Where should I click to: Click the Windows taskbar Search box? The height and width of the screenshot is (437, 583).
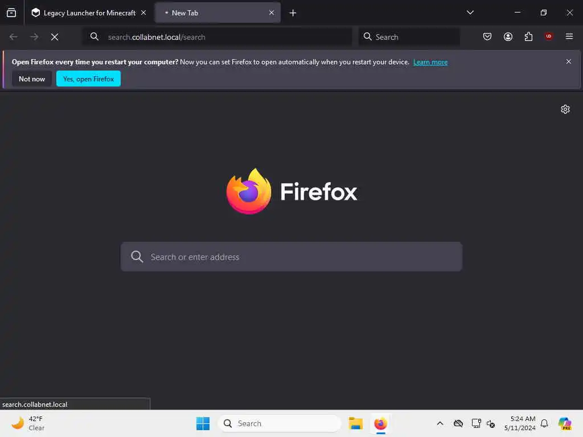[279, 423]
